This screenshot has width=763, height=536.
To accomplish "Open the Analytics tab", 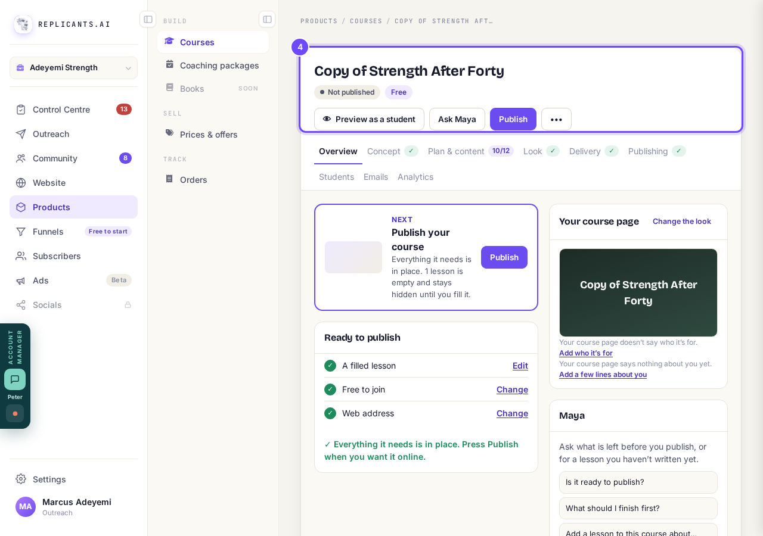I will pos(415,177).
